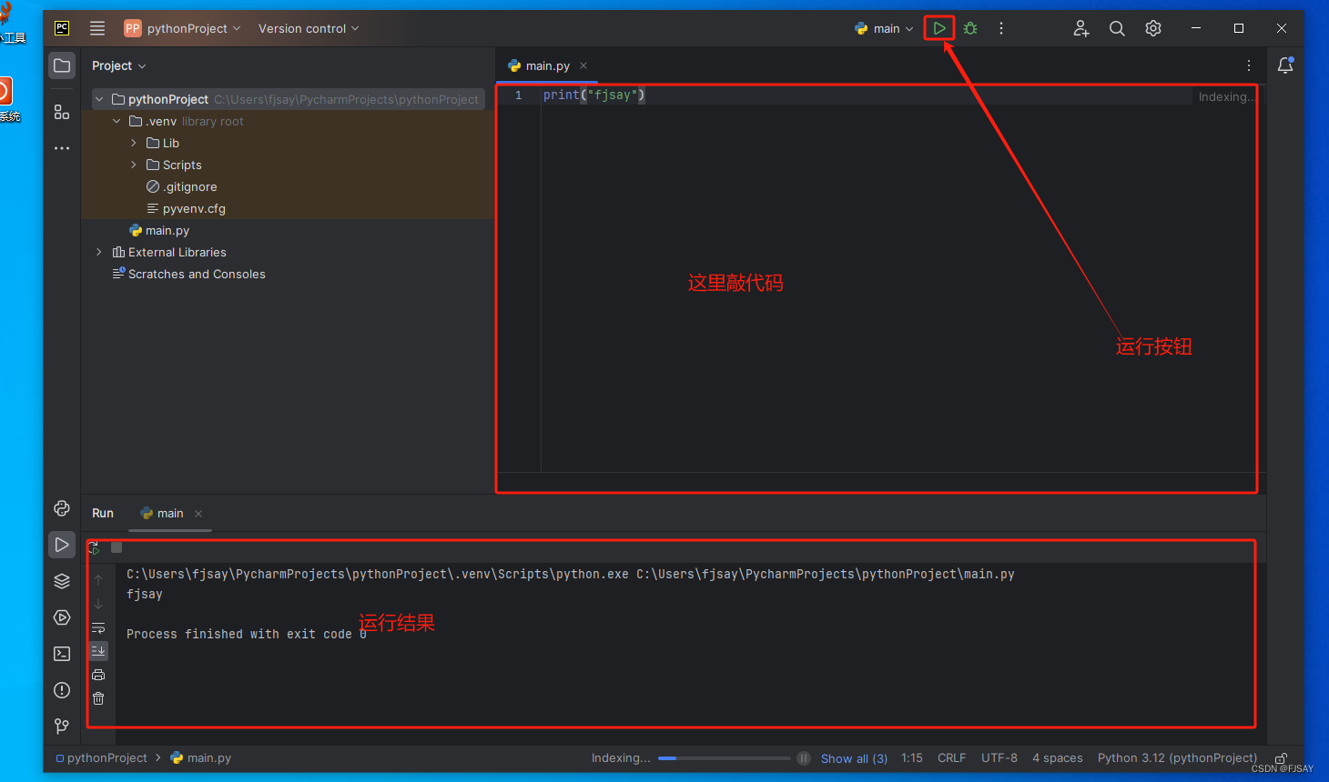Screen dimensions: 1329x782
Task: Print the Run console output
Action: pos(98,675)
